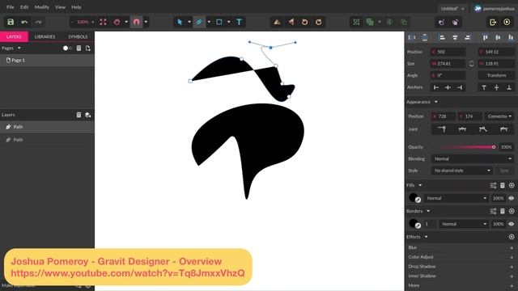The height and width of the screenshot is (291, 518).
Task: Open the File menu
Action: click(x=11, y=7)
